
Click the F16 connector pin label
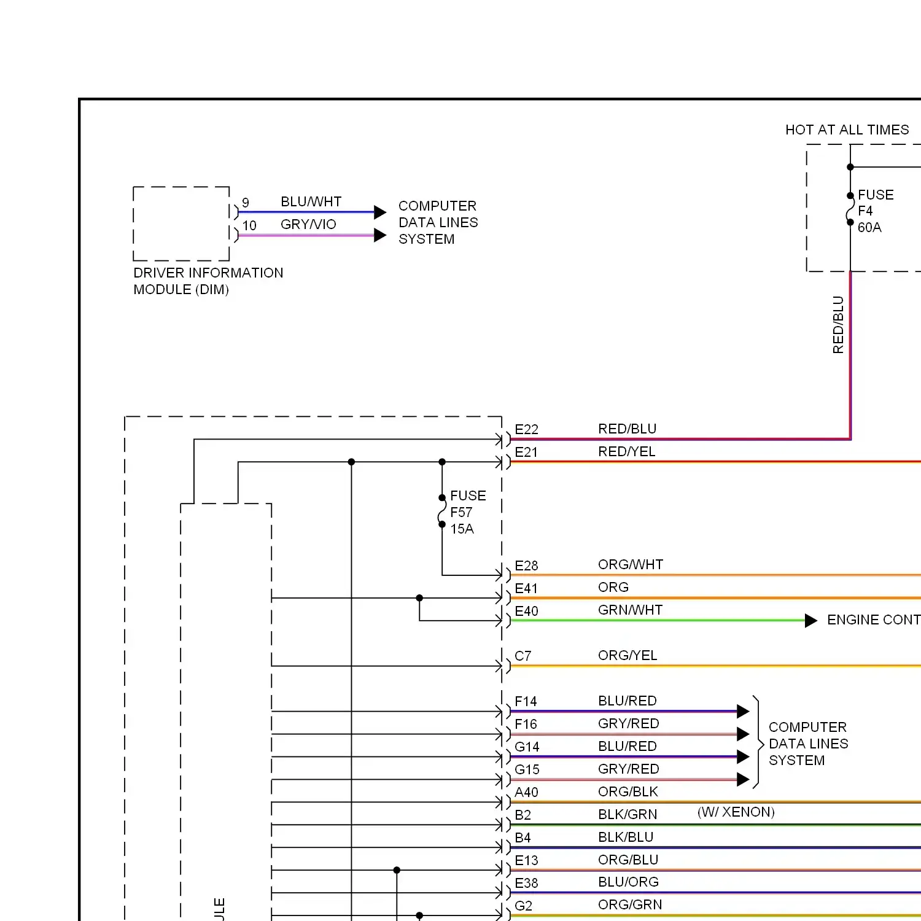pyautogui.click(x=526, y=724)
